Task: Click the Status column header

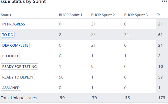Action: pyautogui.click(x=6, y=15)
